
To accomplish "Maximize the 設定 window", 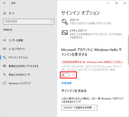I will click(116, 3).
